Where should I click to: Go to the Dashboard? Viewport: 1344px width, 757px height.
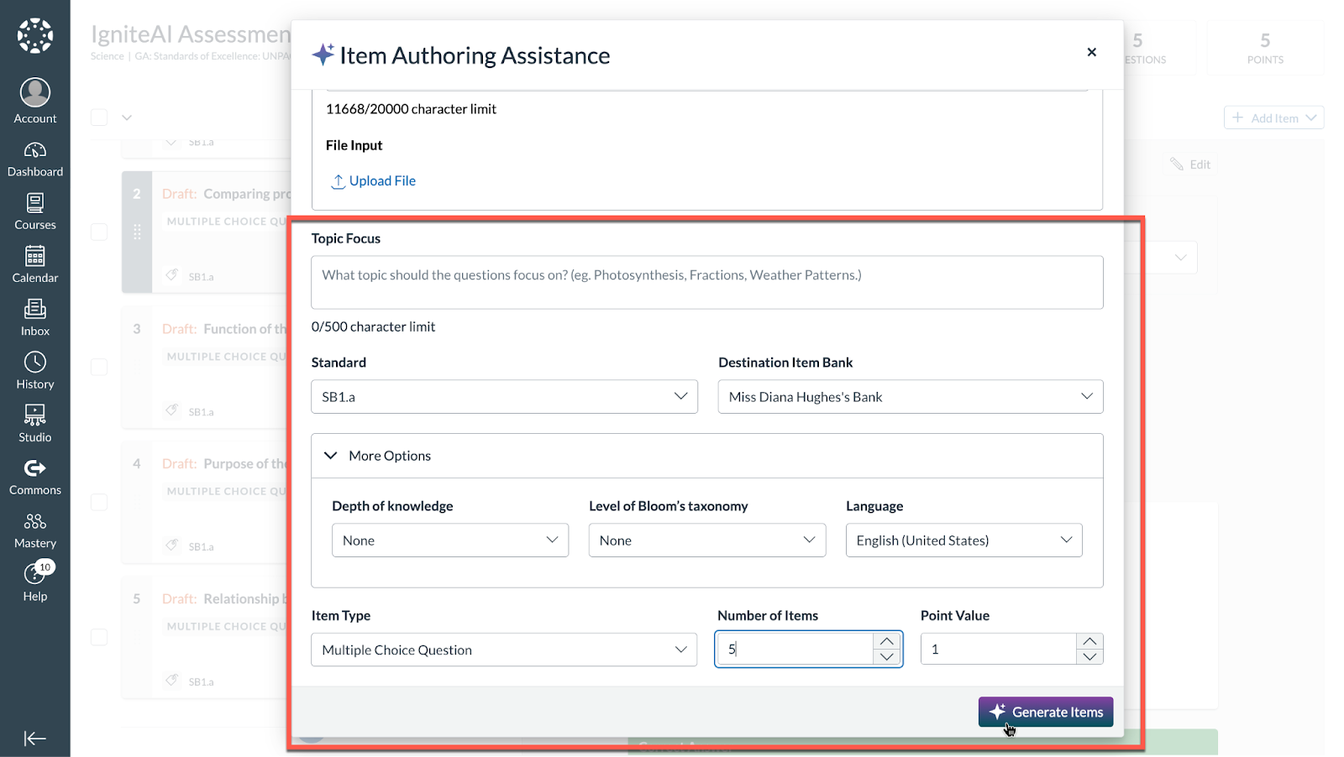click(x=35, y=159)
